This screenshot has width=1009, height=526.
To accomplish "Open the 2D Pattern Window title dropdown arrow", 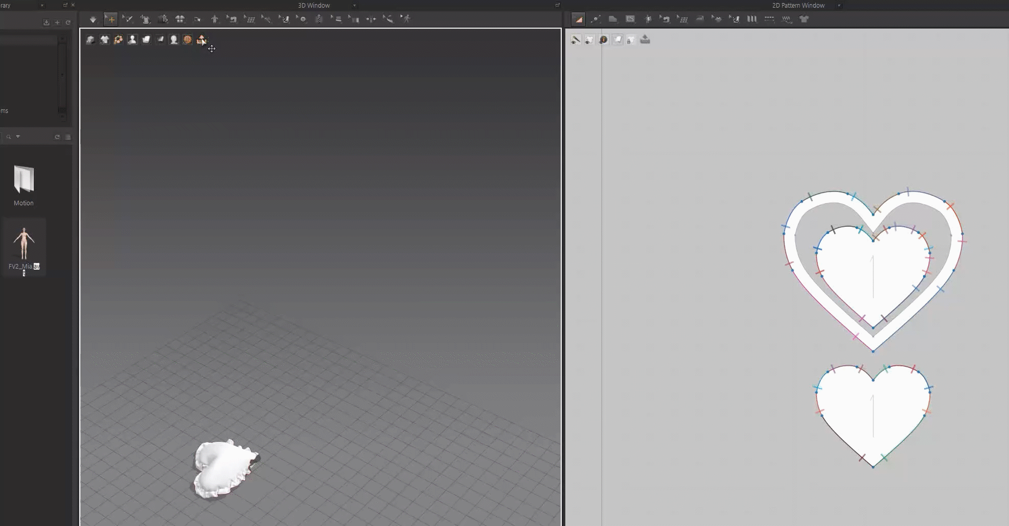I will tap(839, 6).
